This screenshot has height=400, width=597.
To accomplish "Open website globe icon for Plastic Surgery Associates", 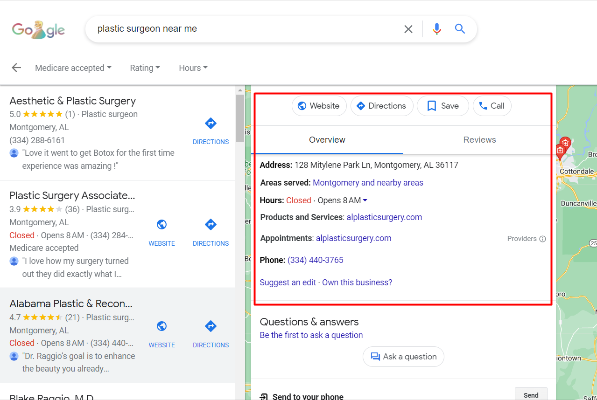I will [x=162, y=233].
